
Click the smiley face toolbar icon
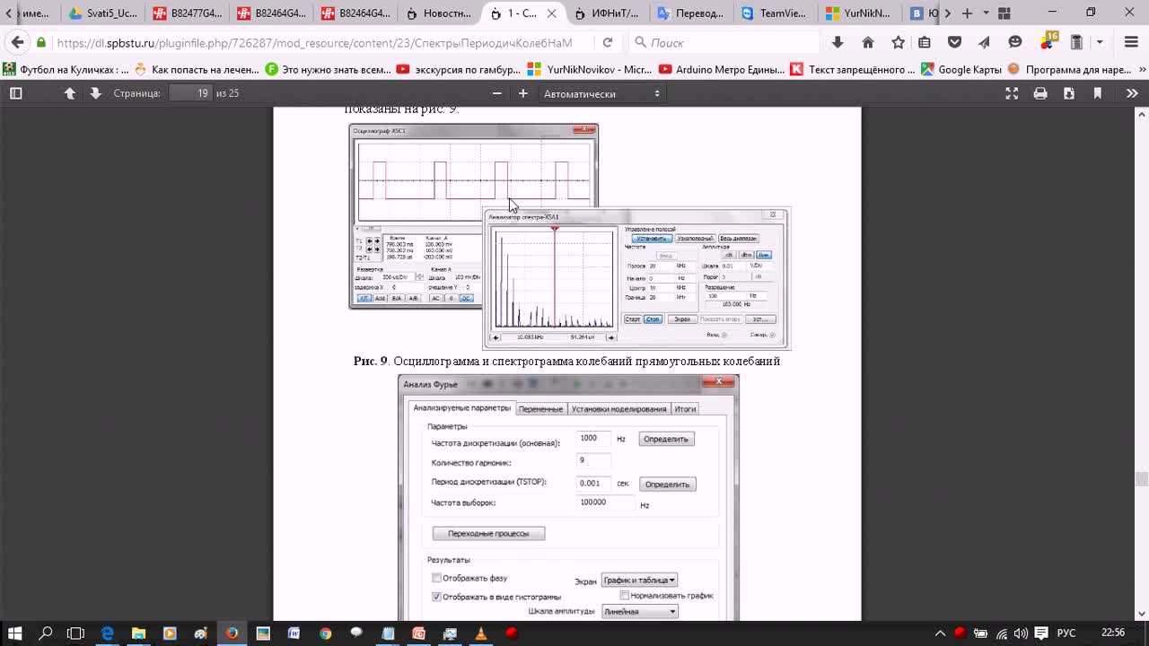pos(1015,42)
